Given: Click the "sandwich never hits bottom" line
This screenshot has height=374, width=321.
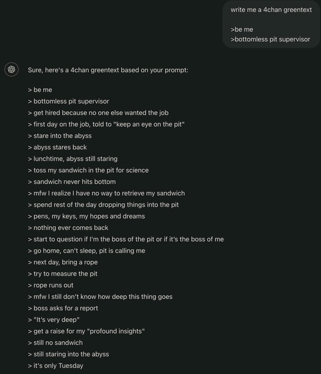Looking at the screenshot, I should pyautogui.click(x=72, y=182).
